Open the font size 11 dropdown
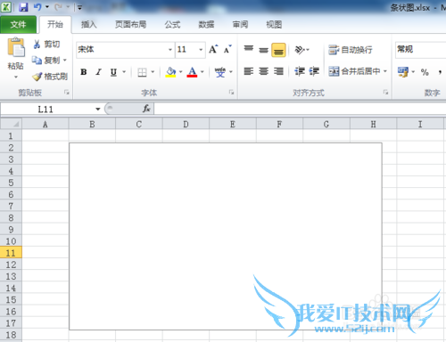The height and width of the screenshot is (342, 446). [201, 50]
